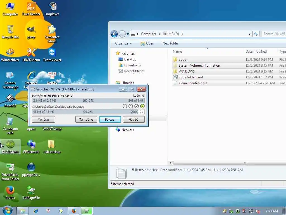
Task: Select the WINDOWS folder row
Action: [x=229, y=71]
